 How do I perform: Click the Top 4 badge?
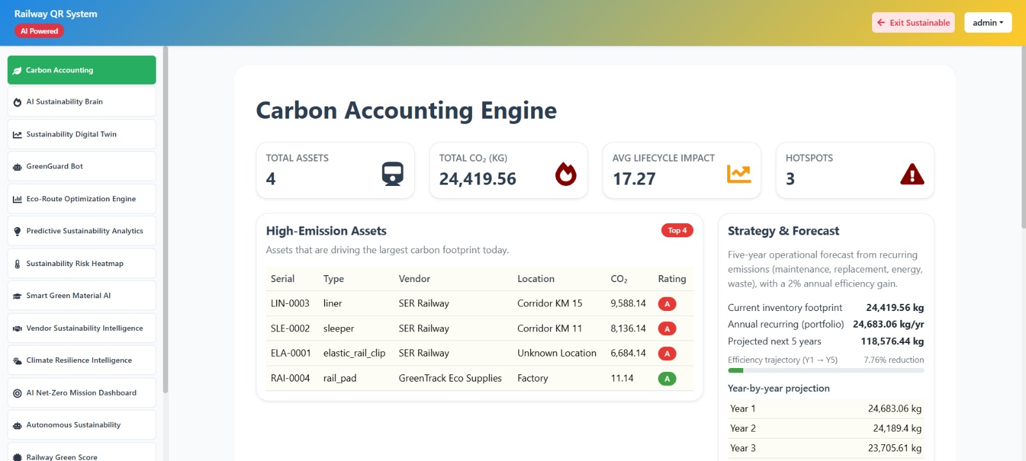(x=677, y=231)
